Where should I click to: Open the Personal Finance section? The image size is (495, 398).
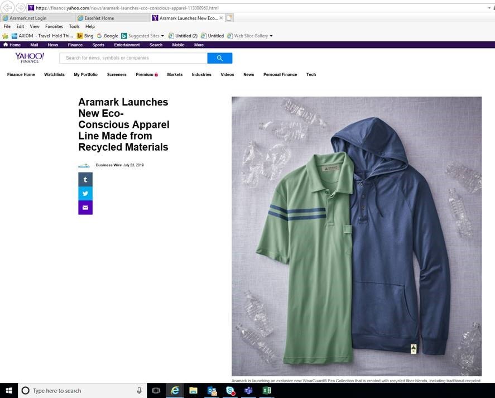click(x=280, y=74)
